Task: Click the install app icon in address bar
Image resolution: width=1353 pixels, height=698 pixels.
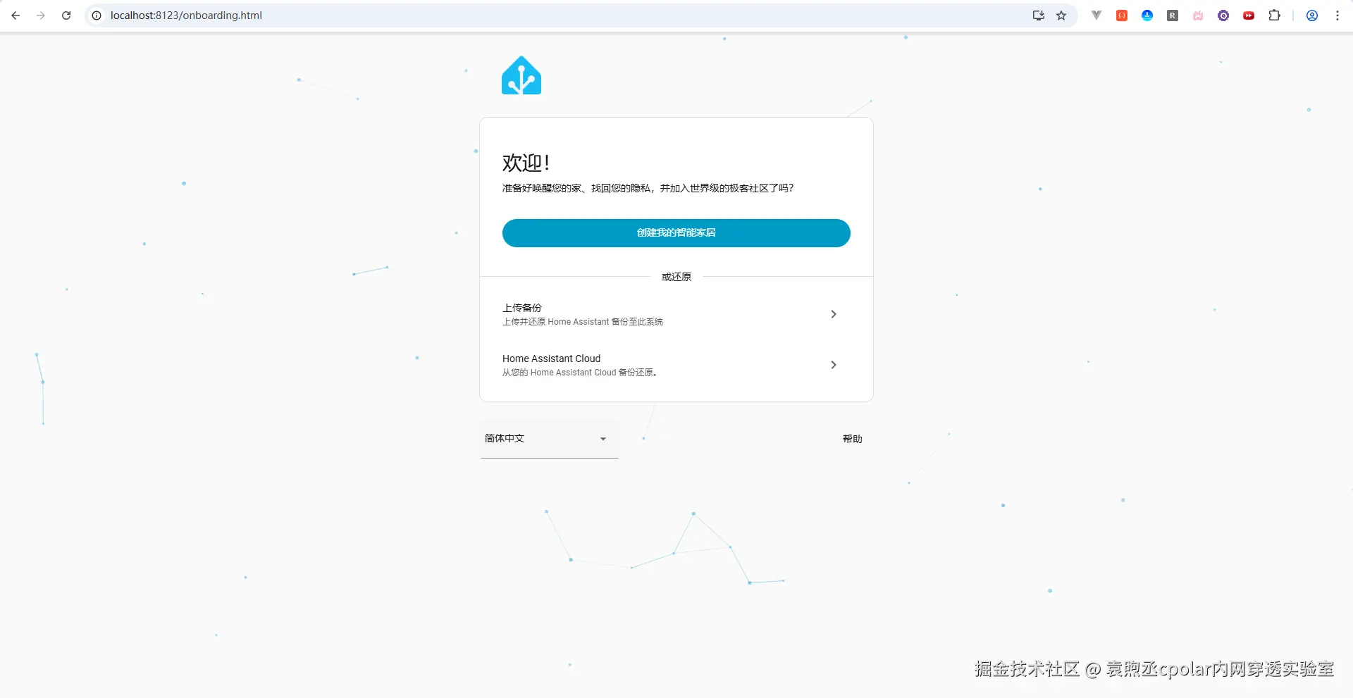Action: tap(1039, 15)
